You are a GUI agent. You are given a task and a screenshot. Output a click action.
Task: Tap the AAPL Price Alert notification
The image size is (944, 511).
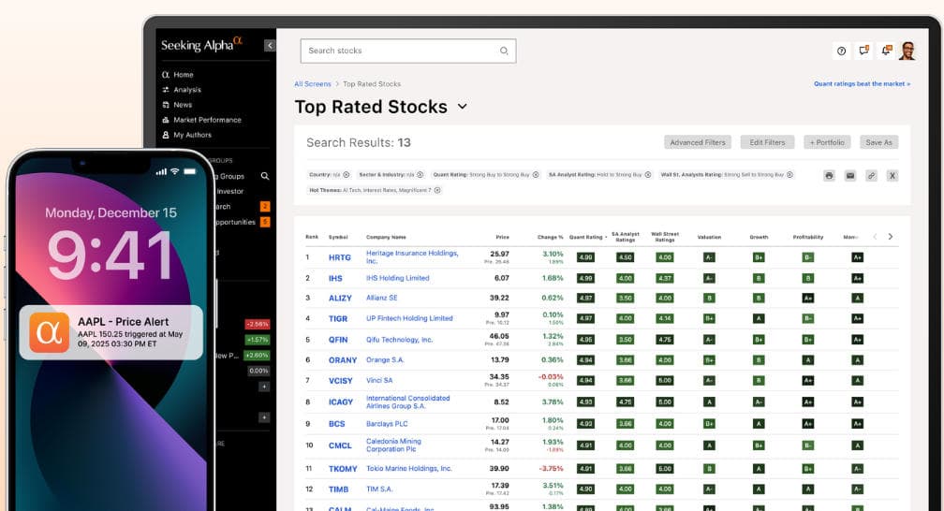click(x=111, y=332)
